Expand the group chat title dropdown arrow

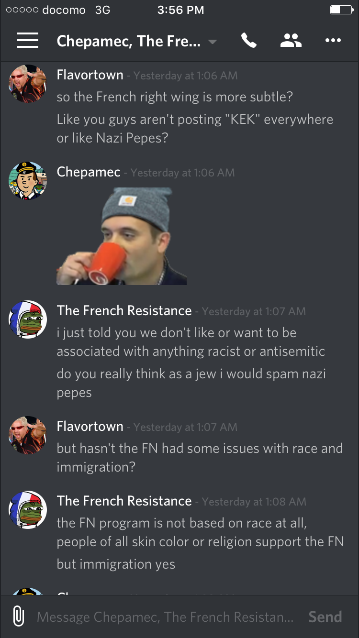pos(213,42)
